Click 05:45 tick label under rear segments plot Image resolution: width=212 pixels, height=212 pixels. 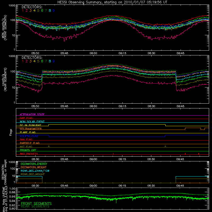(x=64, y=106)
